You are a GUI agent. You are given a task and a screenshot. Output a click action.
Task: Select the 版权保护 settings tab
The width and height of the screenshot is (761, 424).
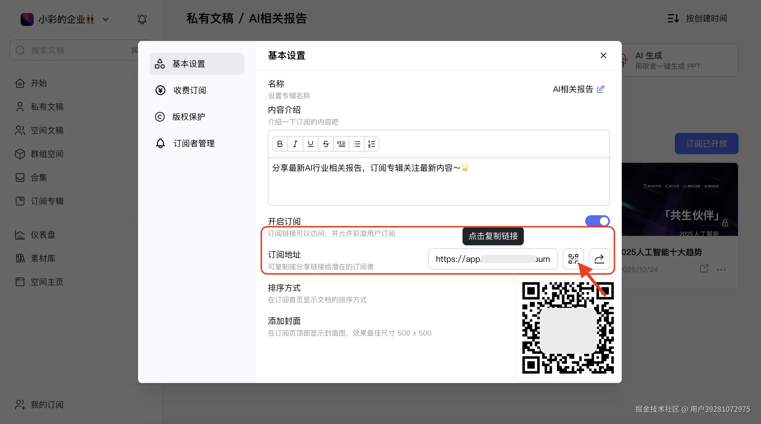point(188,117)
